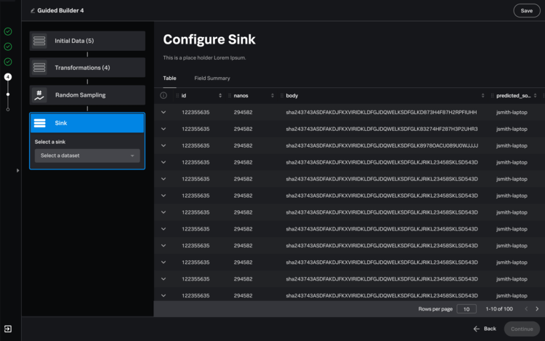
Task: Switch to the Field Summary tab
Action: [x=212, y=79]
